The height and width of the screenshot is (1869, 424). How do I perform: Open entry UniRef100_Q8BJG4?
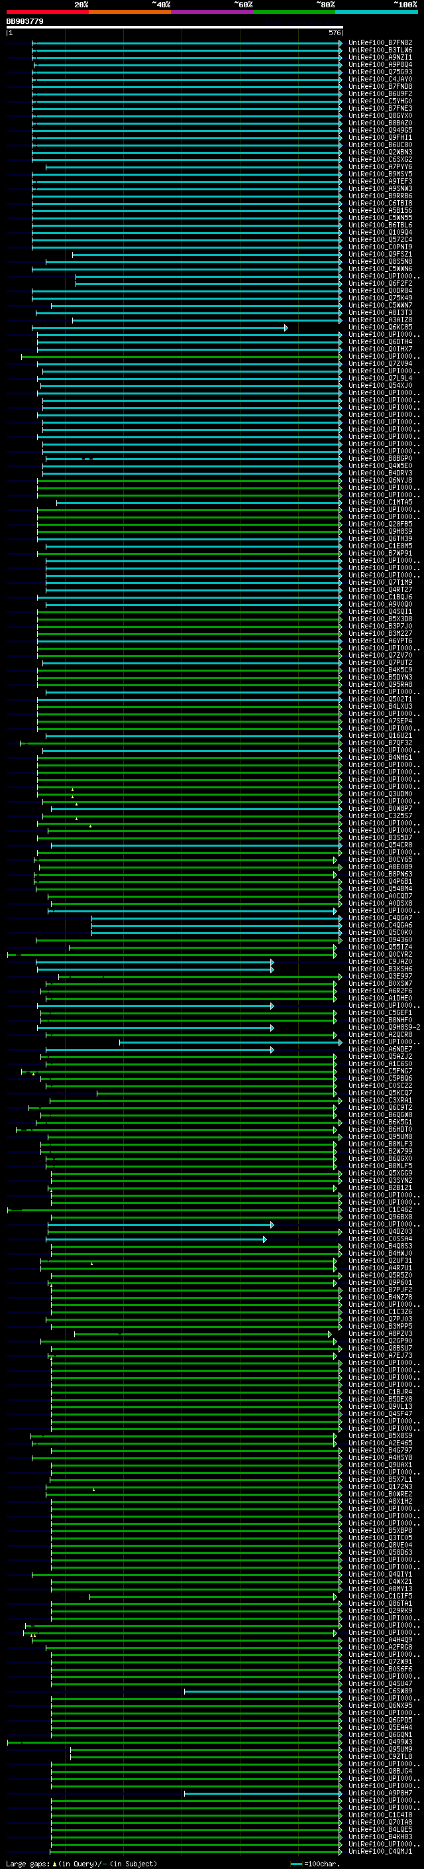pos(380,1771)
